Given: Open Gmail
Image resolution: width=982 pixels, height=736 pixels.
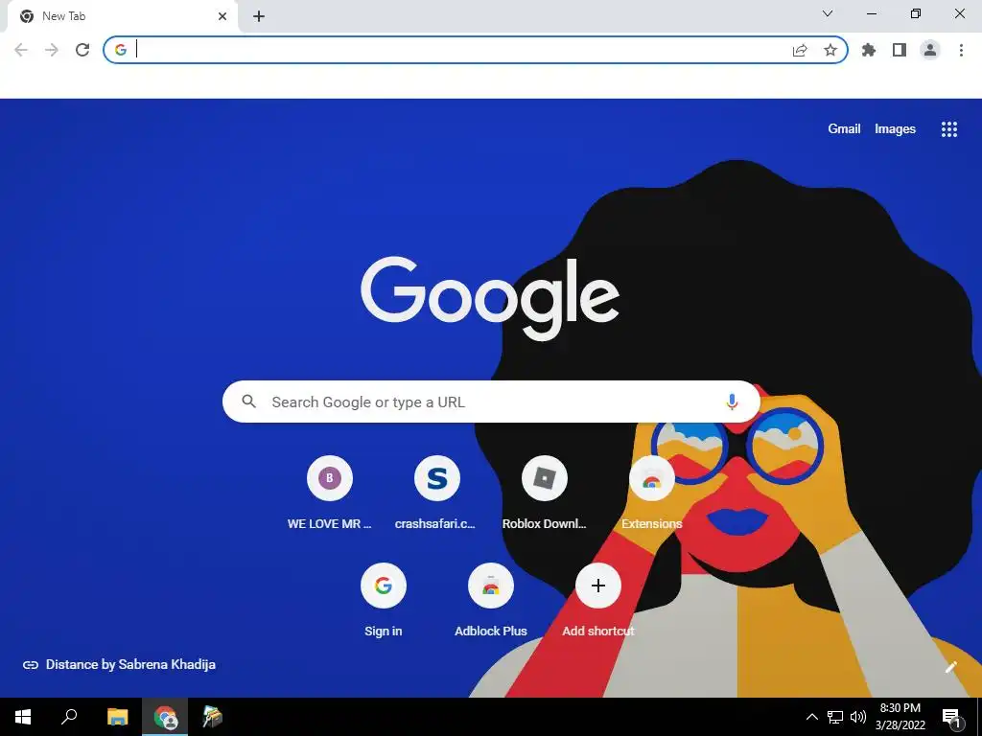Looking at the screenshot, I should tap(844, 129).
